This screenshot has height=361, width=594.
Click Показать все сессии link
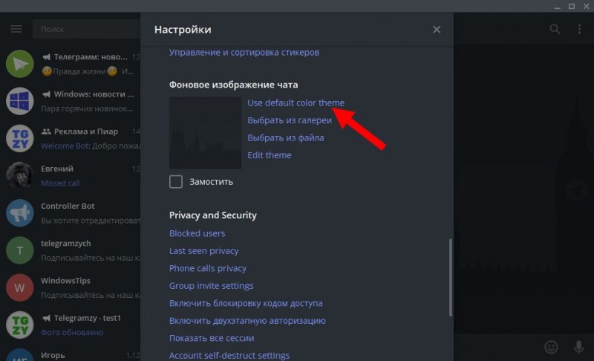(x=212, y=338)
